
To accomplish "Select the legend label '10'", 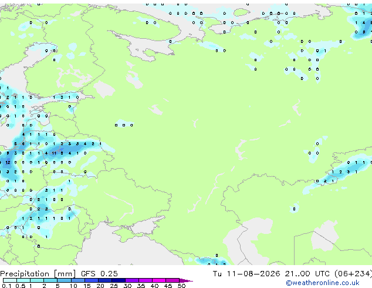I will pos(73,286).
